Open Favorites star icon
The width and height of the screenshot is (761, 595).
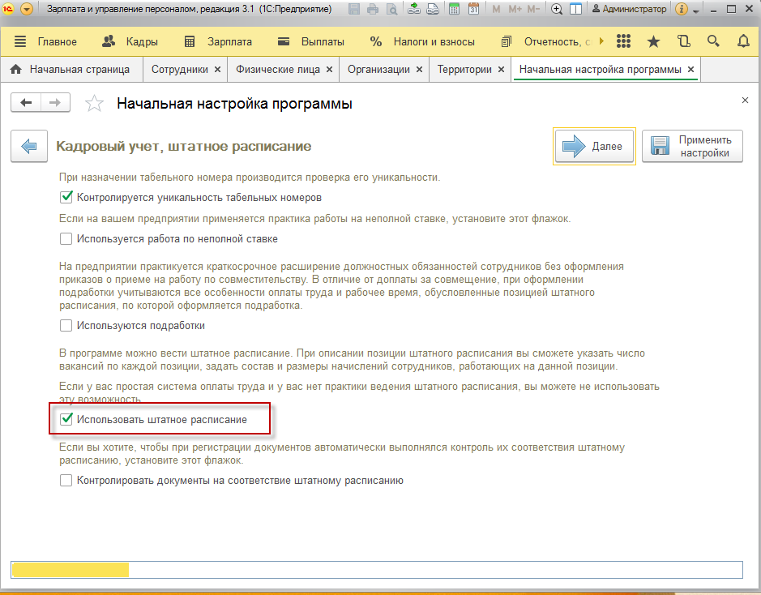coord(653,41)
